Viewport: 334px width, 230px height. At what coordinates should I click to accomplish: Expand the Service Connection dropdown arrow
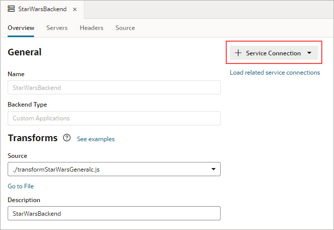pos(309,53)
